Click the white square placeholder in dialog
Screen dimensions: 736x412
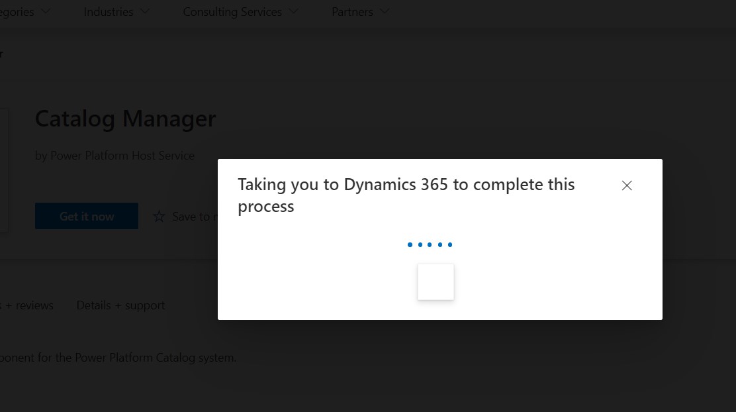click(x=436, y=282)
